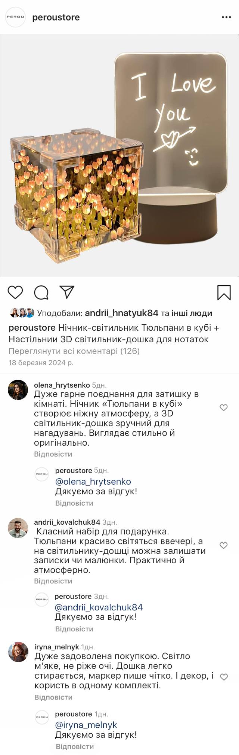Like olena_hrytsenko's comment
The height and width of the screenshot is (755, 239).
click(x=224, y=407)
